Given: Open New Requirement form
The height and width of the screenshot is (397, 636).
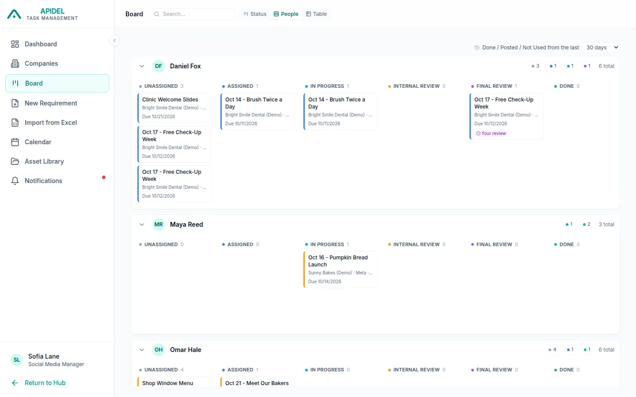Looking at the screenshot, I should click(57, 103).
